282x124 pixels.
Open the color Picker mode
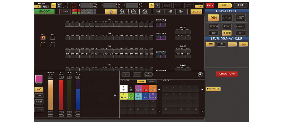[39, 102]
